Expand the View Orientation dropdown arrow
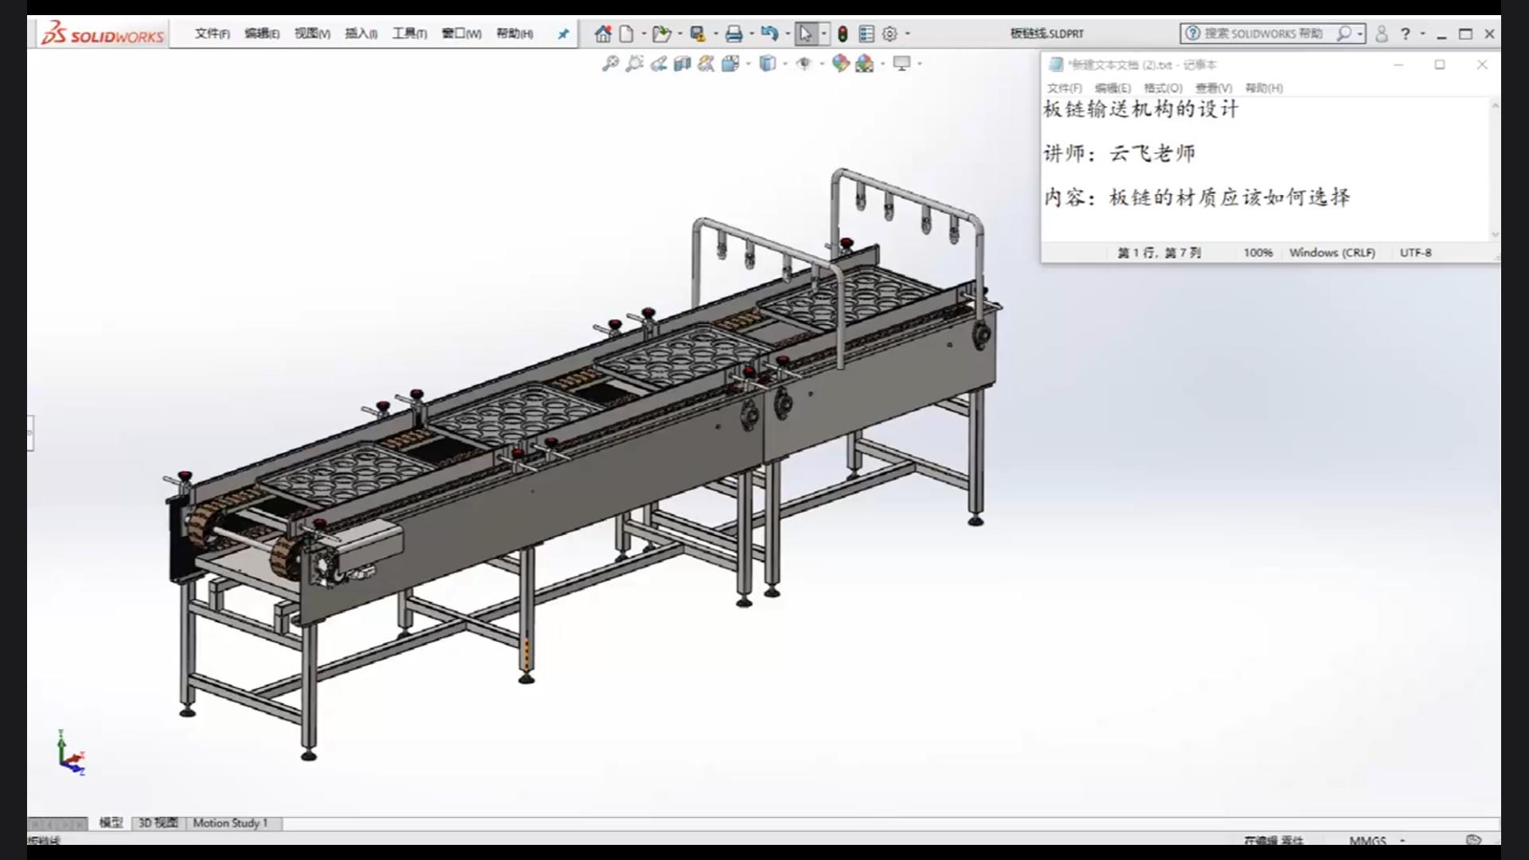The height and width of the screenshot is (860, 1529). (748, 64)
